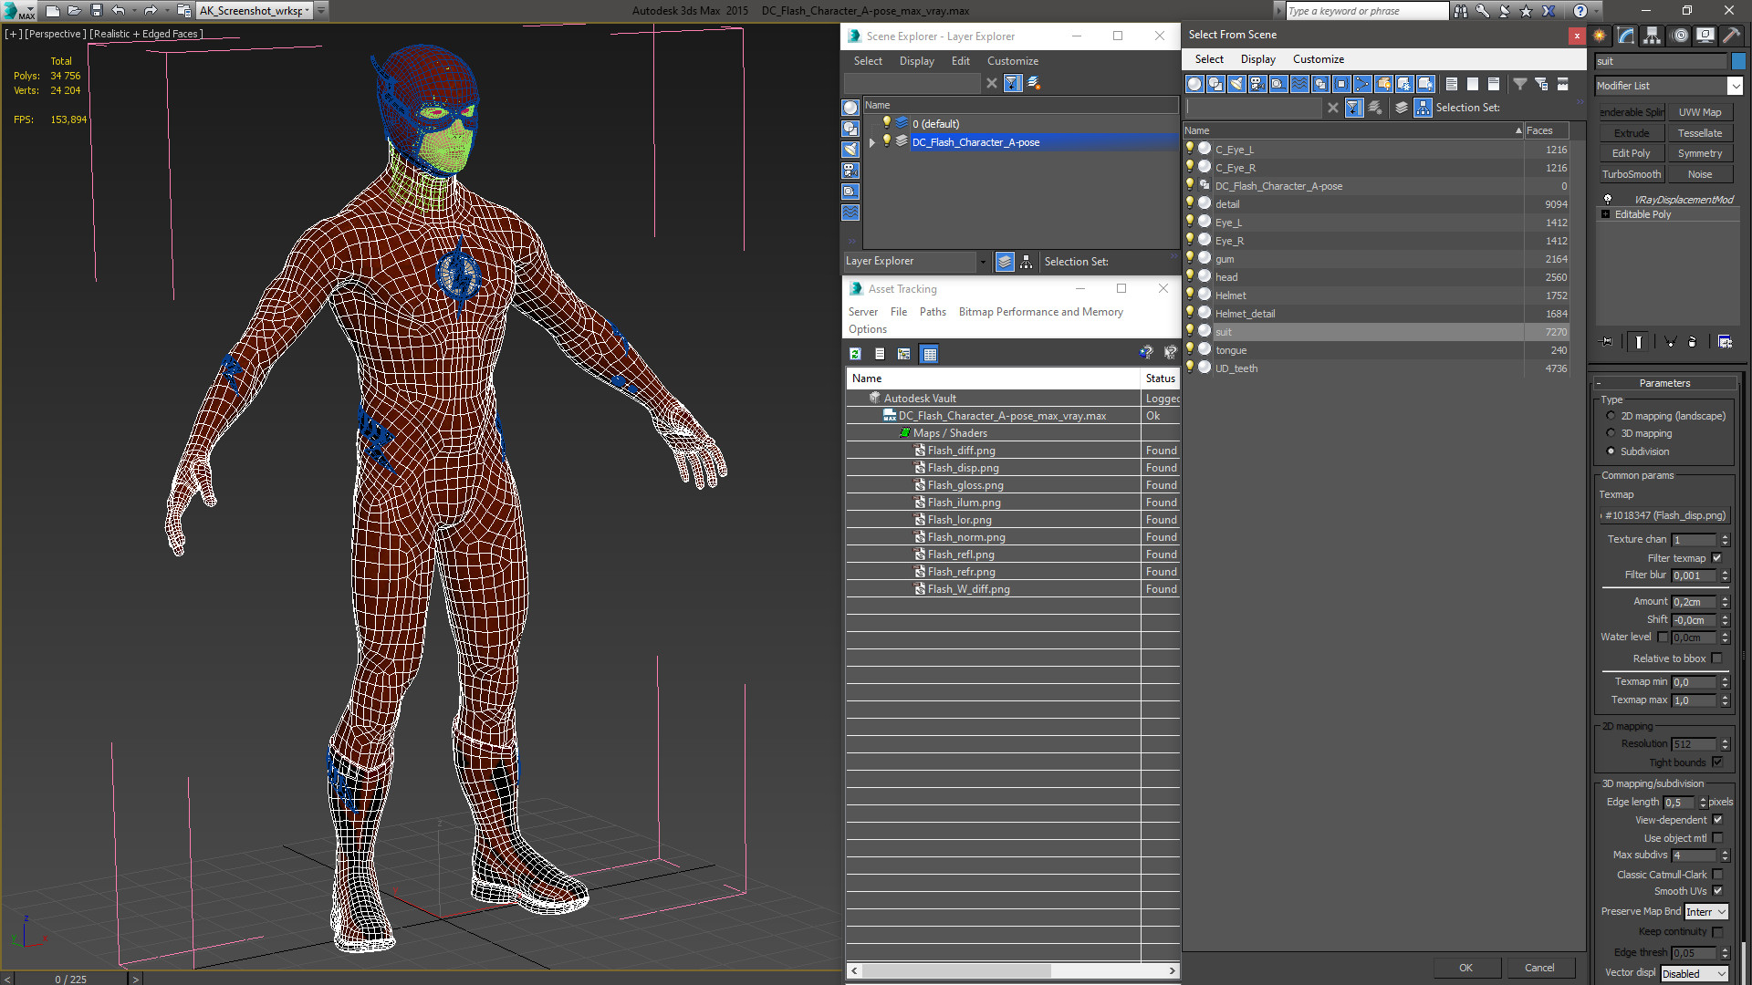
Task: Open Display menu in Select From Scene
Action: 1257,59
